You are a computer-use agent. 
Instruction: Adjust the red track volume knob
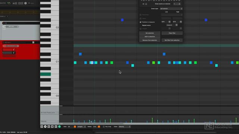point(14,50)
